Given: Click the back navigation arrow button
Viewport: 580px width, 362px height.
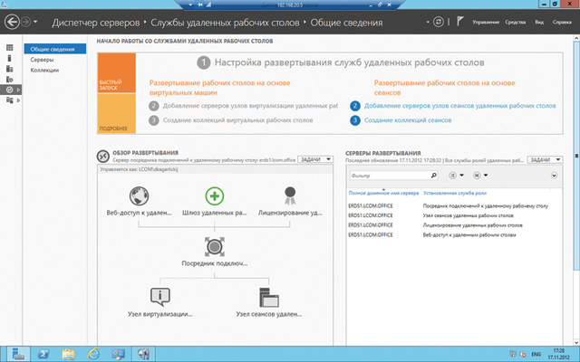Looking at the screenshot, I should [x=14, y=20].
